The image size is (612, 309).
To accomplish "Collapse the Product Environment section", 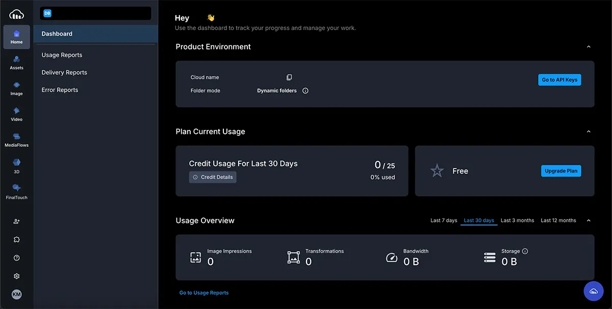I will tap(589, 47).
